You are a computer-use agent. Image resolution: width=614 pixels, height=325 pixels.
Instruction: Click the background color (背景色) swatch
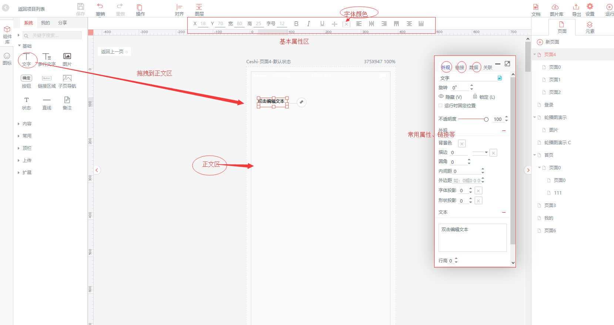[462, 143]
